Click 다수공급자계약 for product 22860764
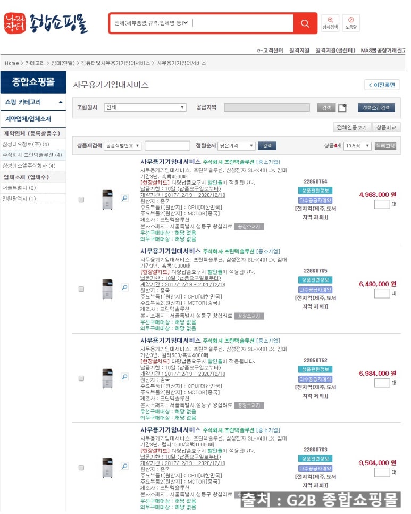This screenshot has width=411, height=514. 315,200
